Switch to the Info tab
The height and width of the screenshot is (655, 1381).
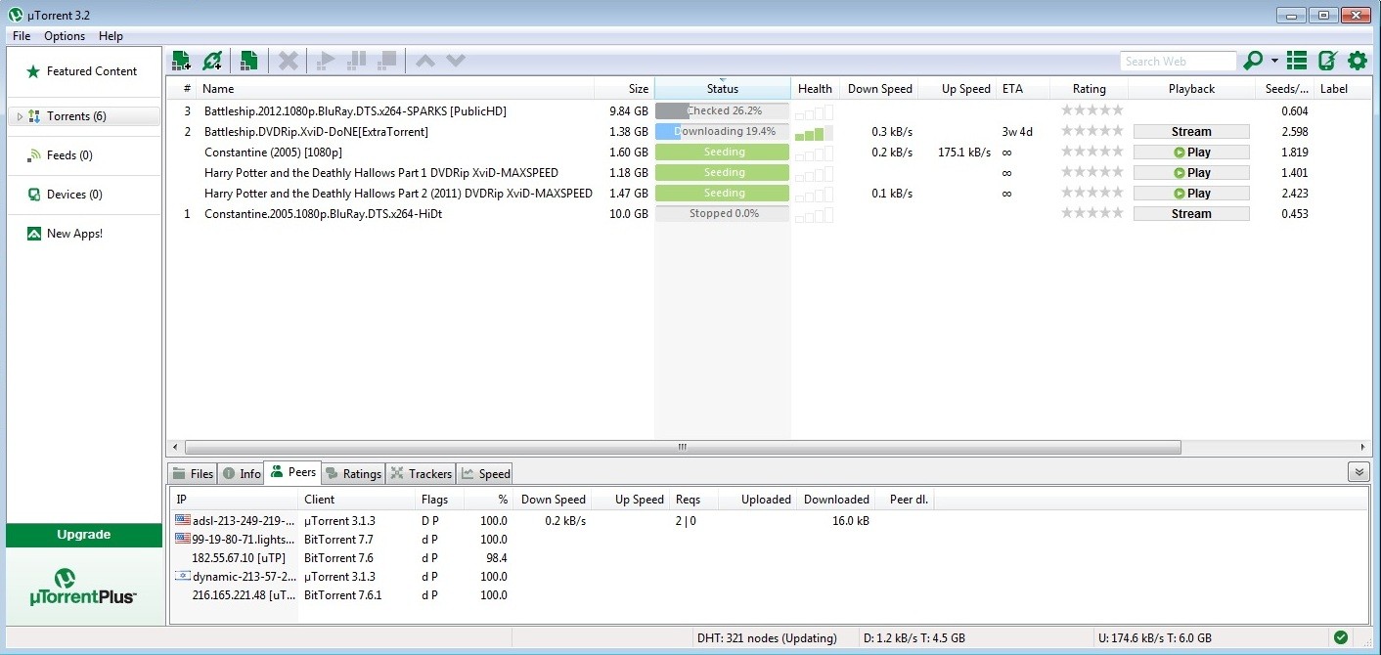pyautogui.click(x=242, y=473)
